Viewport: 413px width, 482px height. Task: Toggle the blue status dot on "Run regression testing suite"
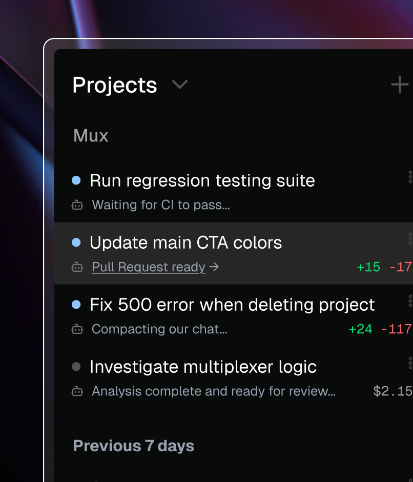click(x=77, y=180)
